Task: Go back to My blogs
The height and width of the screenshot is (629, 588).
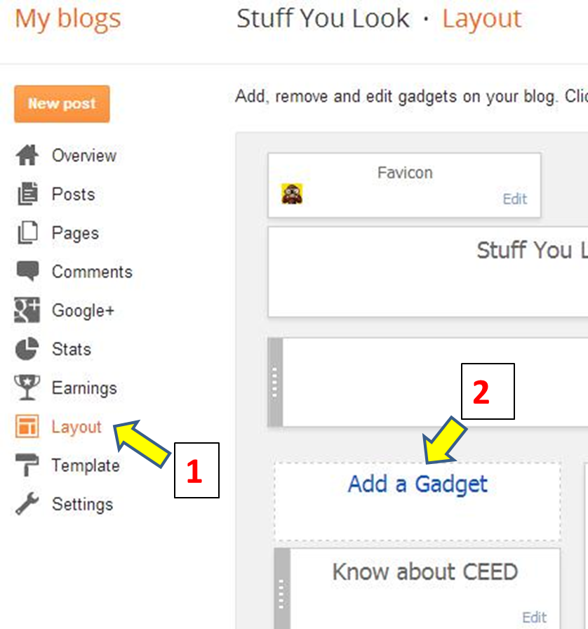Action: pyautogui.click(x=66, y=19)
